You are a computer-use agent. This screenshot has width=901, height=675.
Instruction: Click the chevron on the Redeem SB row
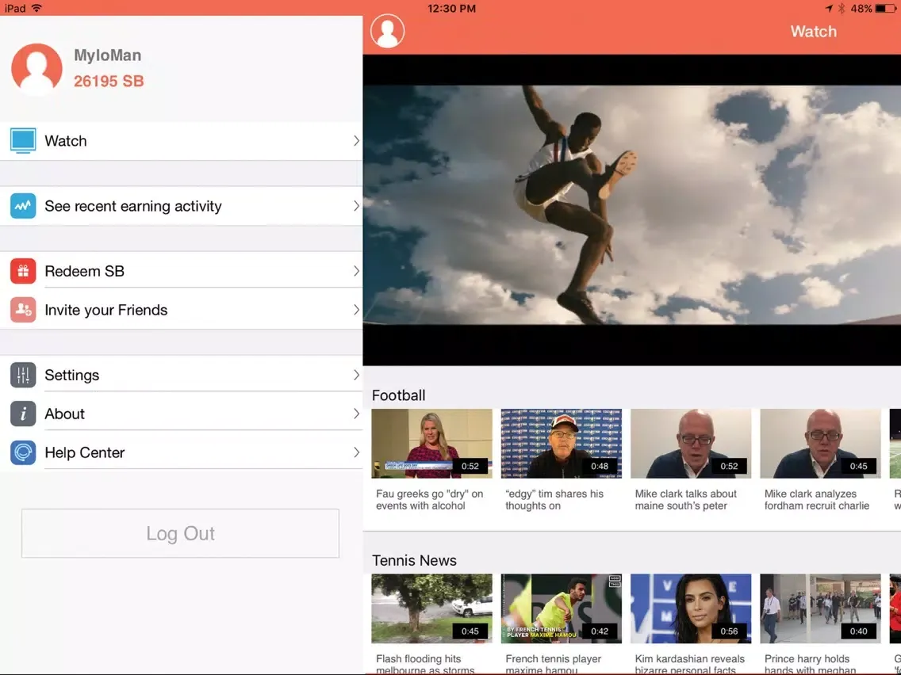pyautogui.click(x=356, y=271)
